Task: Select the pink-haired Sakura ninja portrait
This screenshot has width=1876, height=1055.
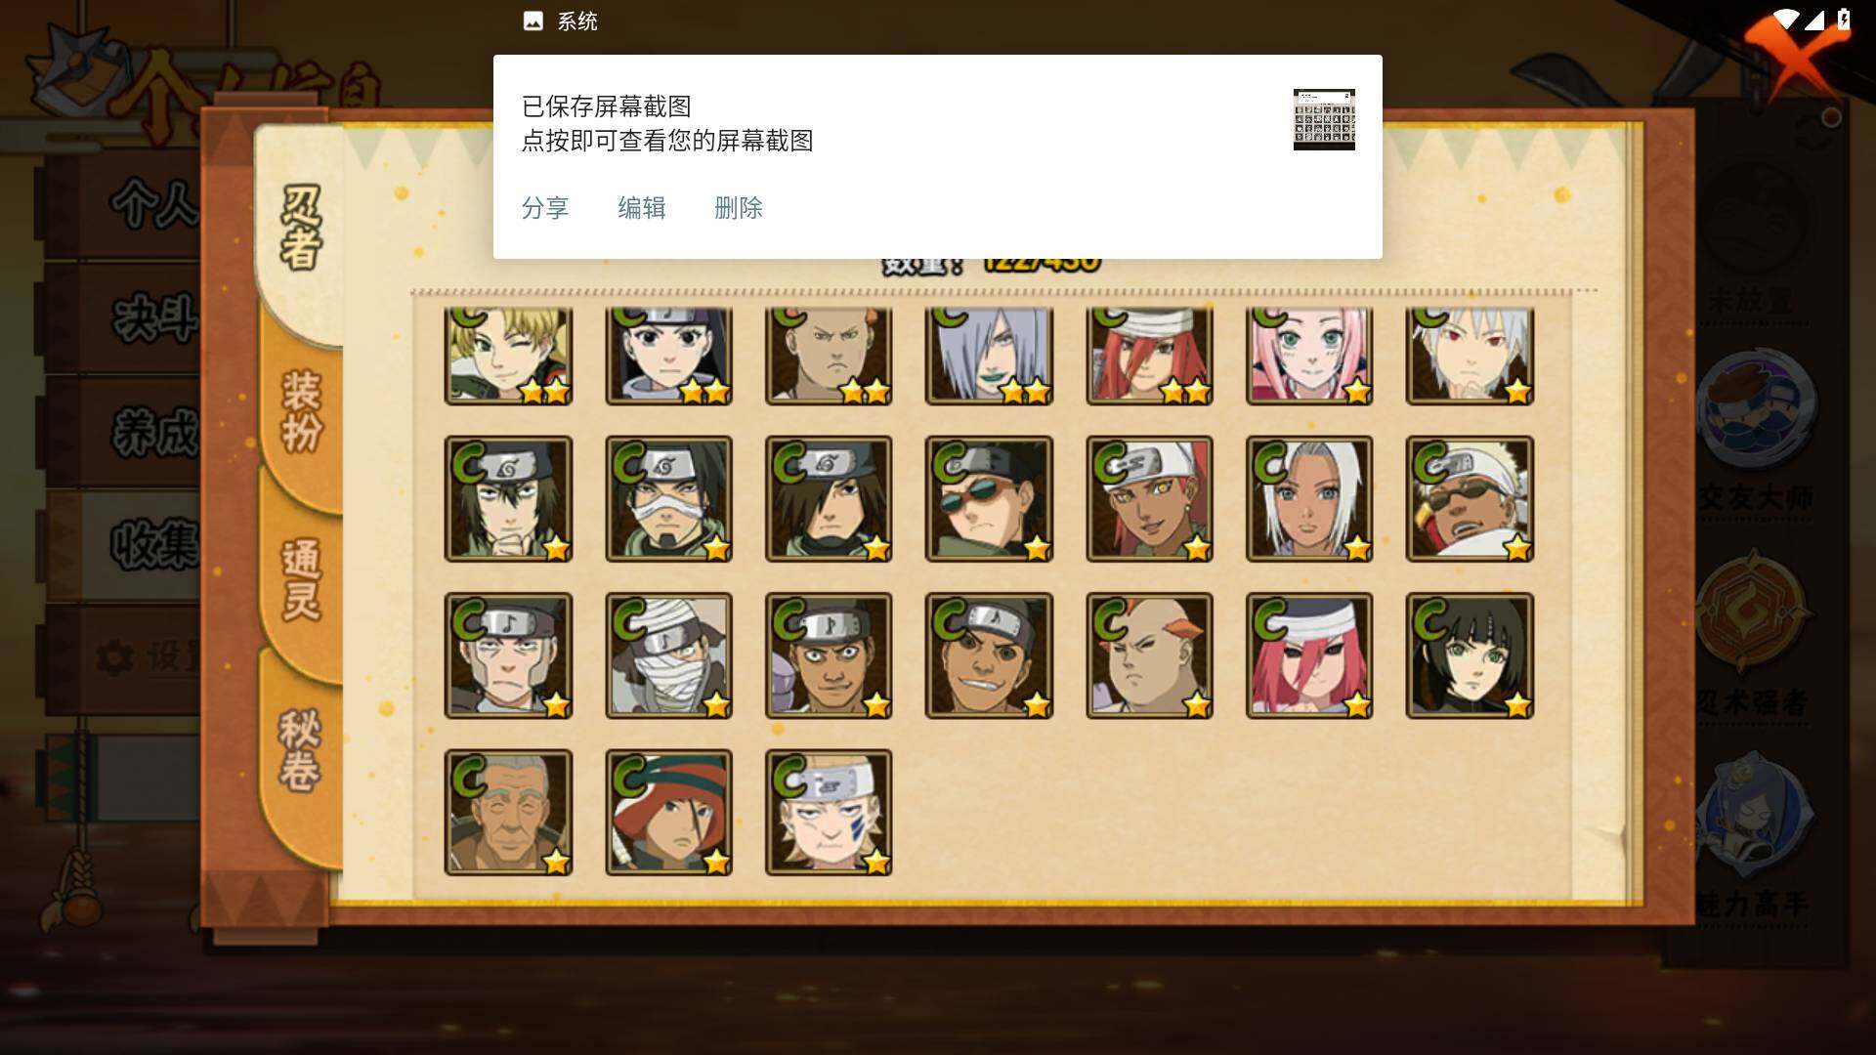Action: tap(1309, 356)
